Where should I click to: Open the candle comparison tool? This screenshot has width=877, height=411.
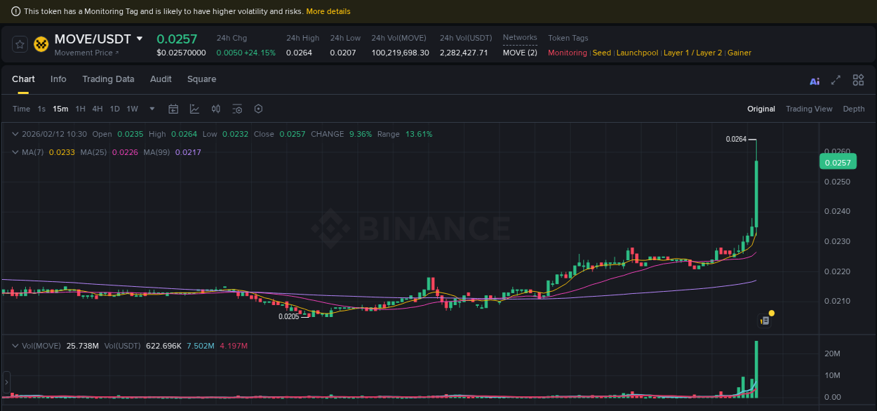tap(215, 109)
